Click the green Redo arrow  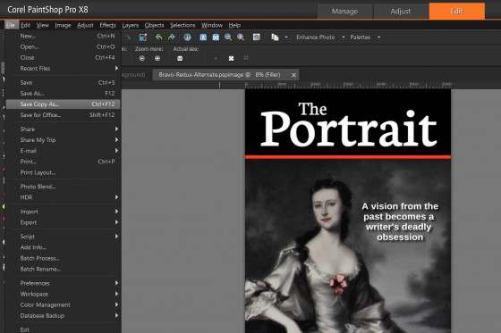[171, 37]
